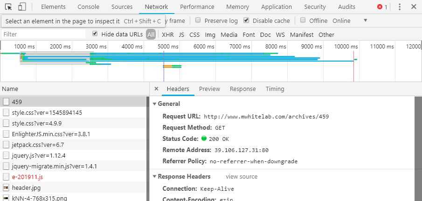This screenshot has height=201, width=422.
Task: Click the image thumbnail icon for header.jpg
Action: (x=6, y=188)
